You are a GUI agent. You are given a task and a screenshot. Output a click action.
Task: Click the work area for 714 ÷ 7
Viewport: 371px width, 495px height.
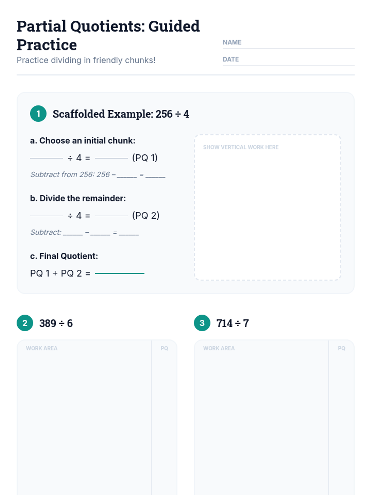pyautogui.click(x=262, y=418)
